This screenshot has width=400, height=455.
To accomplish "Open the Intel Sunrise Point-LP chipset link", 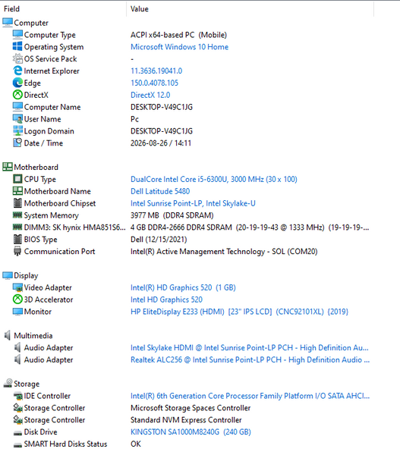I will pyautogui.click(x=193, y=203).
